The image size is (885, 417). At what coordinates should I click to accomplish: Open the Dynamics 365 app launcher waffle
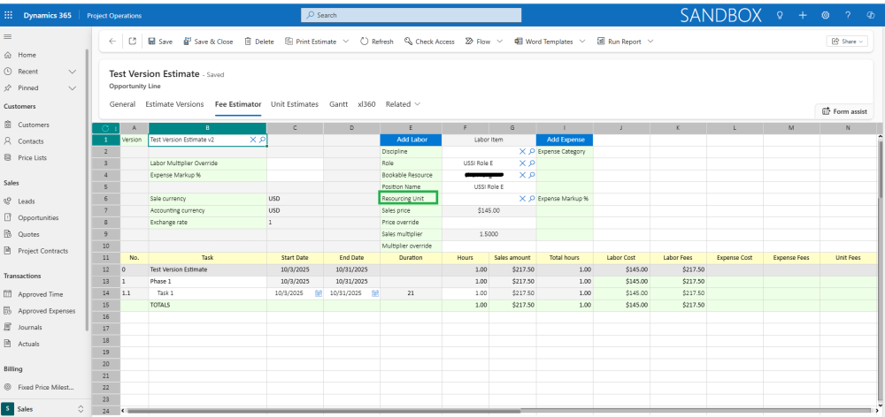click(x=9, y=15)
